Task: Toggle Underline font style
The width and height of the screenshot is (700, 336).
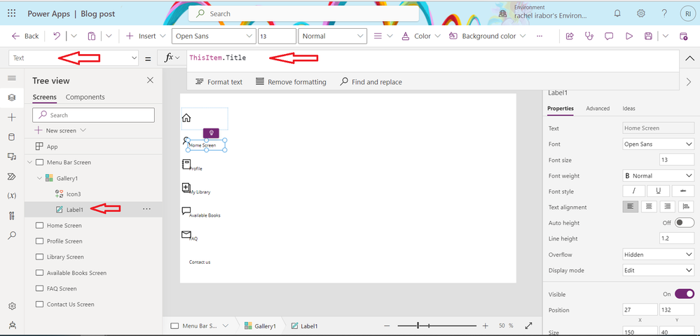Action: pos(659,191)
